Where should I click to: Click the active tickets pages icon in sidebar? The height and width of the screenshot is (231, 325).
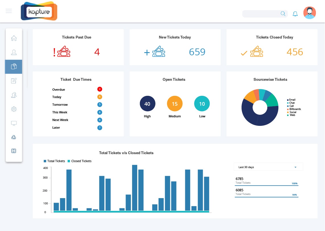point(14,67)
